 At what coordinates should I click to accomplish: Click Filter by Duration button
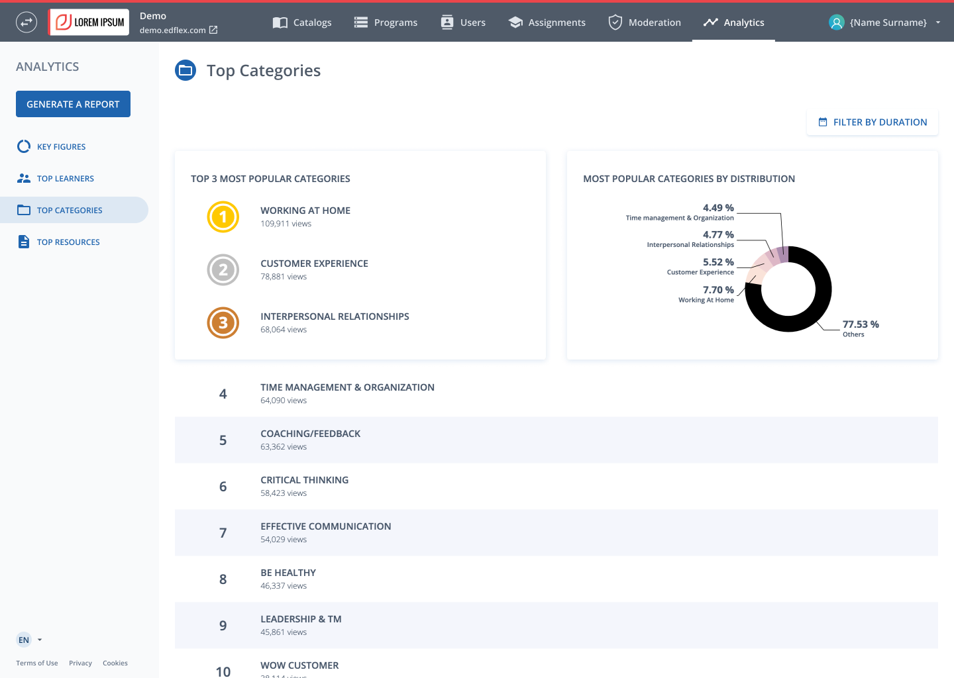click(x=873, y=122)
